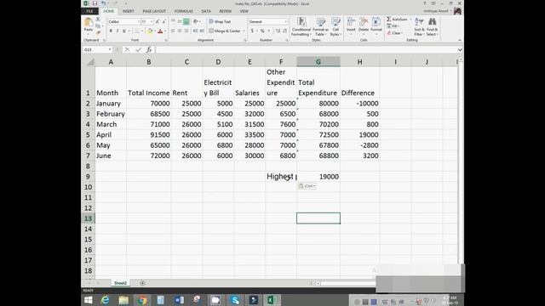Open the font color red swatch
545x306 pixels.
point(160,31)
